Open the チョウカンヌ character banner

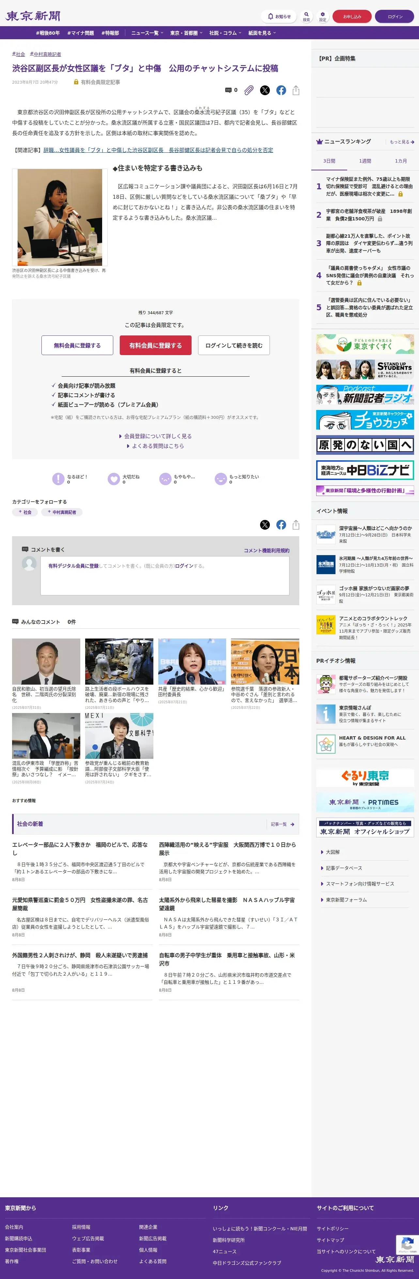[365, 419]
